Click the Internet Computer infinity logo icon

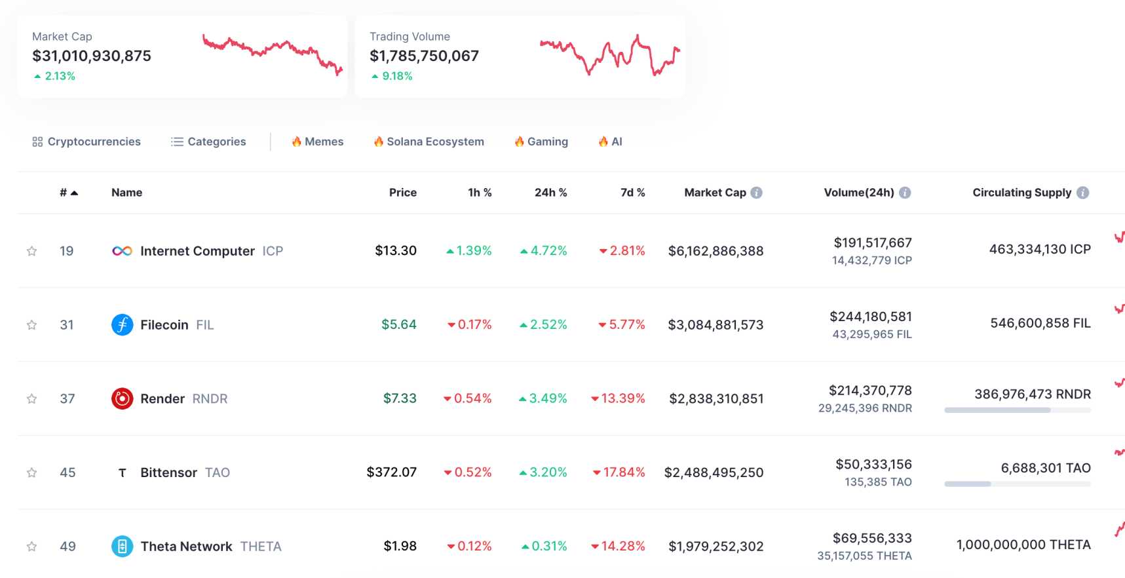[x=122, y=251]
